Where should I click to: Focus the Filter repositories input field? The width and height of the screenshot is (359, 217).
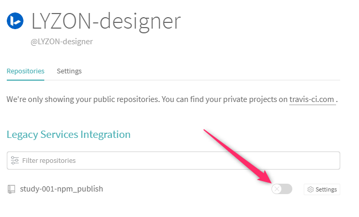point(174,160)
